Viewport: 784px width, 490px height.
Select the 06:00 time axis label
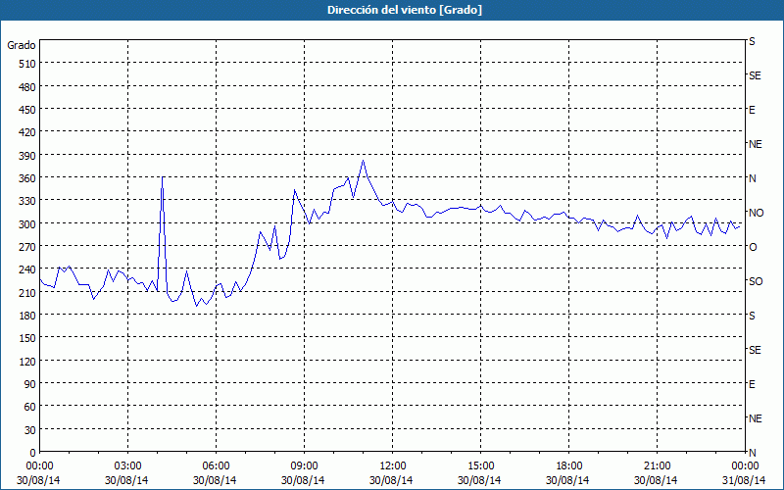[216, 466]
